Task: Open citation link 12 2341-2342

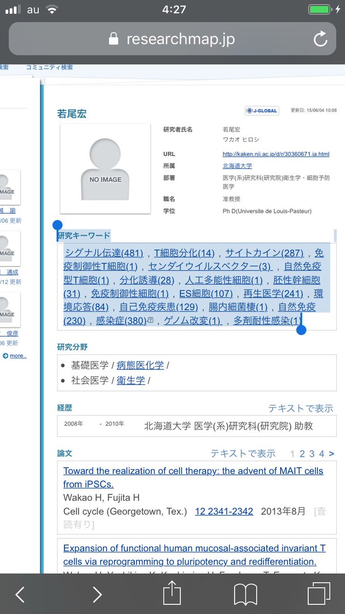Action: pos(224,512)
